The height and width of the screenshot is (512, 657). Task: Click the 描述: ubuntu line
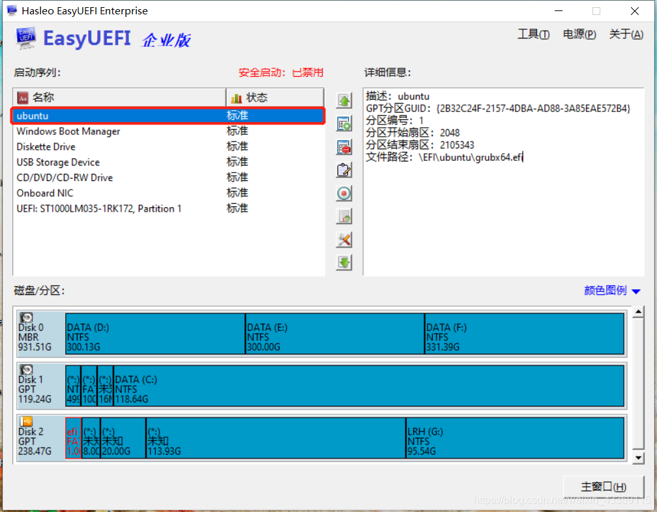coord(398,96)
